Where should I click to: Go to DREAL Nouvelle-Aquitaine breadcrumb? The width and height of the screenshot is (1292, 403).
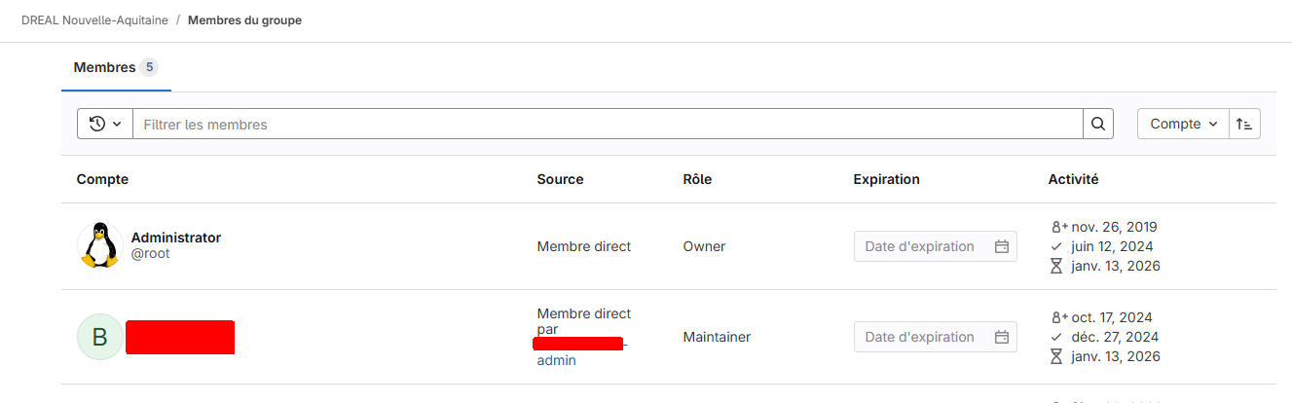92,19
